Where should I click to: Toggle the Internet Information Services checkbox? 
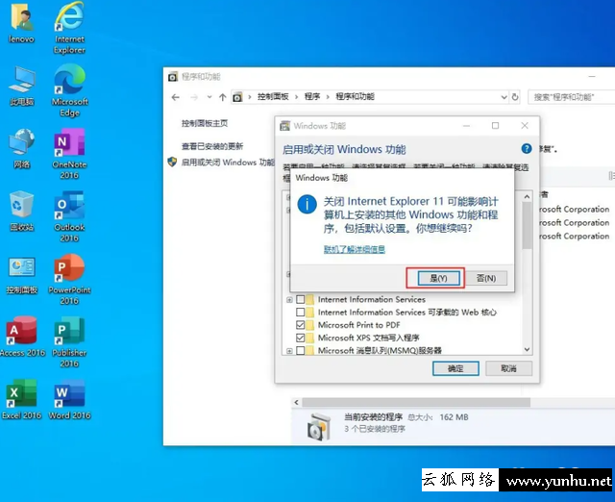[x=301, y=299]
